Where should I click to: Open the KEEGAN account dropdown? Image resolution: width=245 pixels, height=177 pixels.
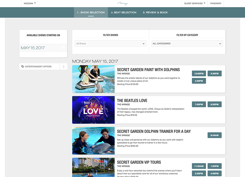coord(30,3)
